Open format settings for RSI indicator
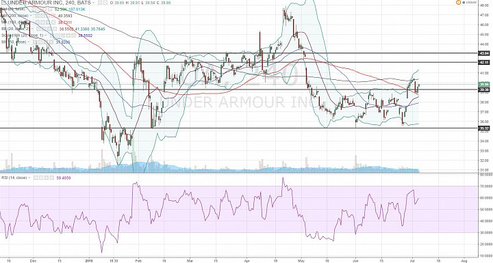 click(41, 178)
